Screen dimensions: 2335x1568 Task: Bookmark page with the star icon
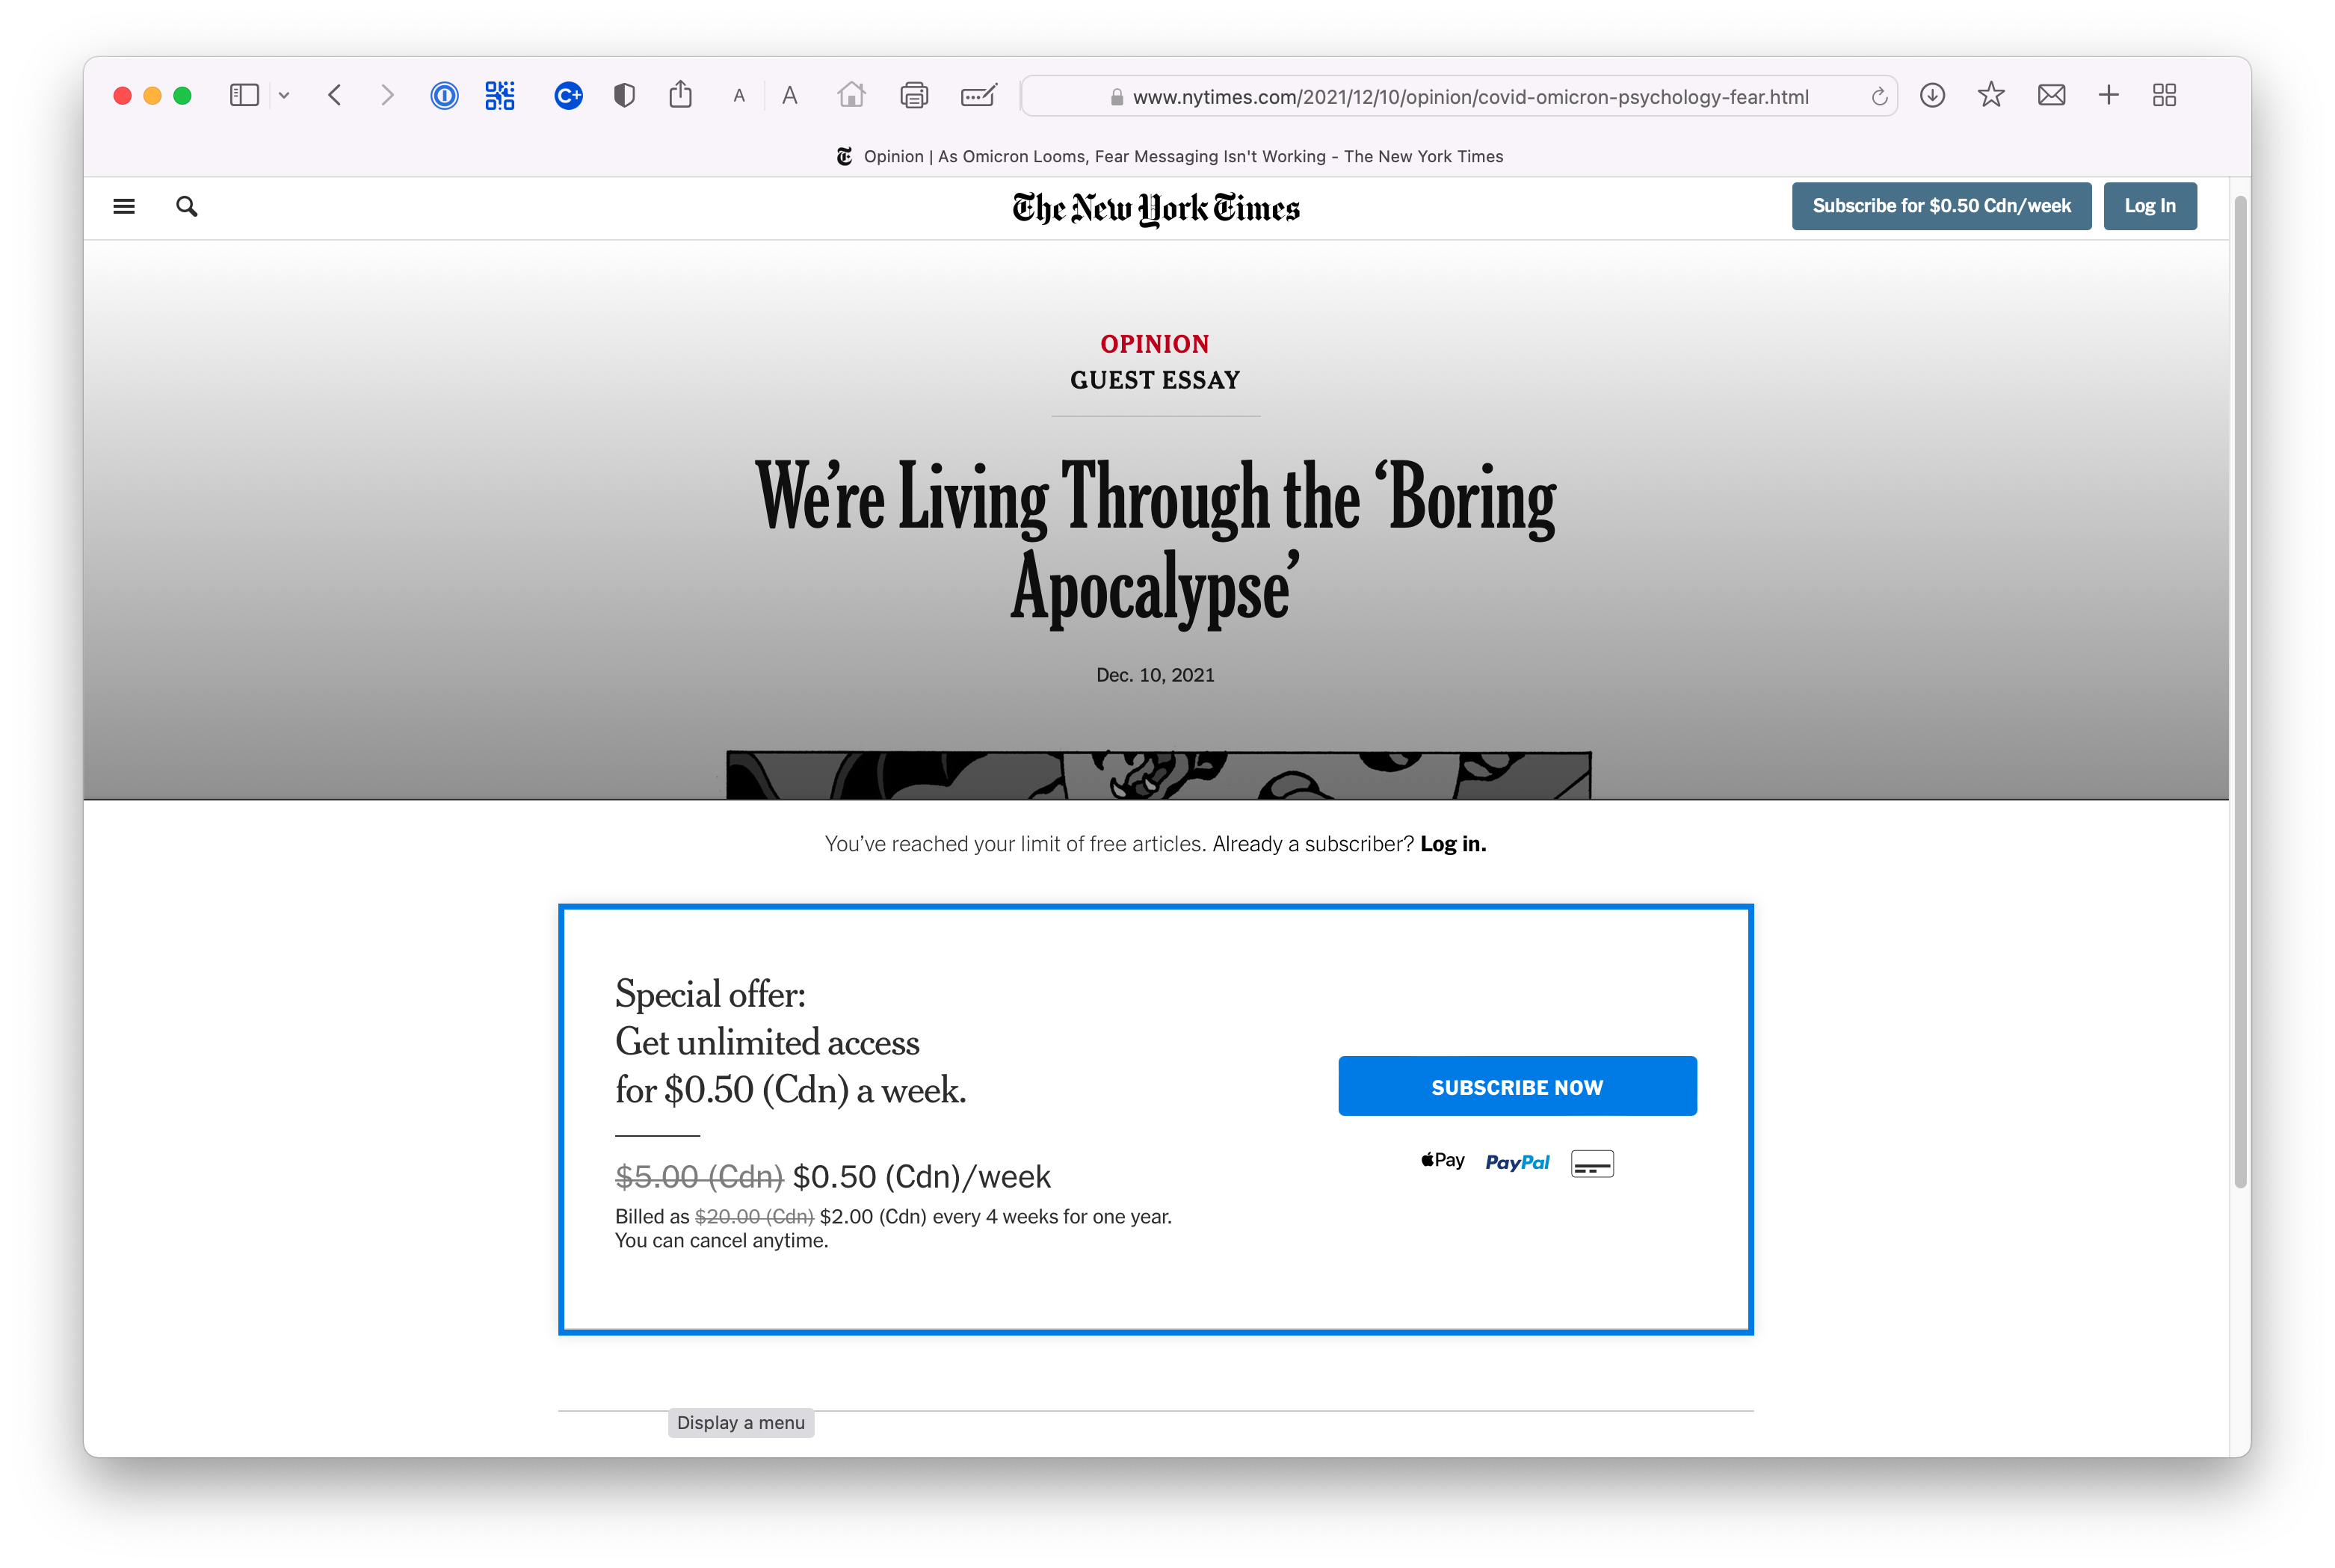tap(1991, 96)
